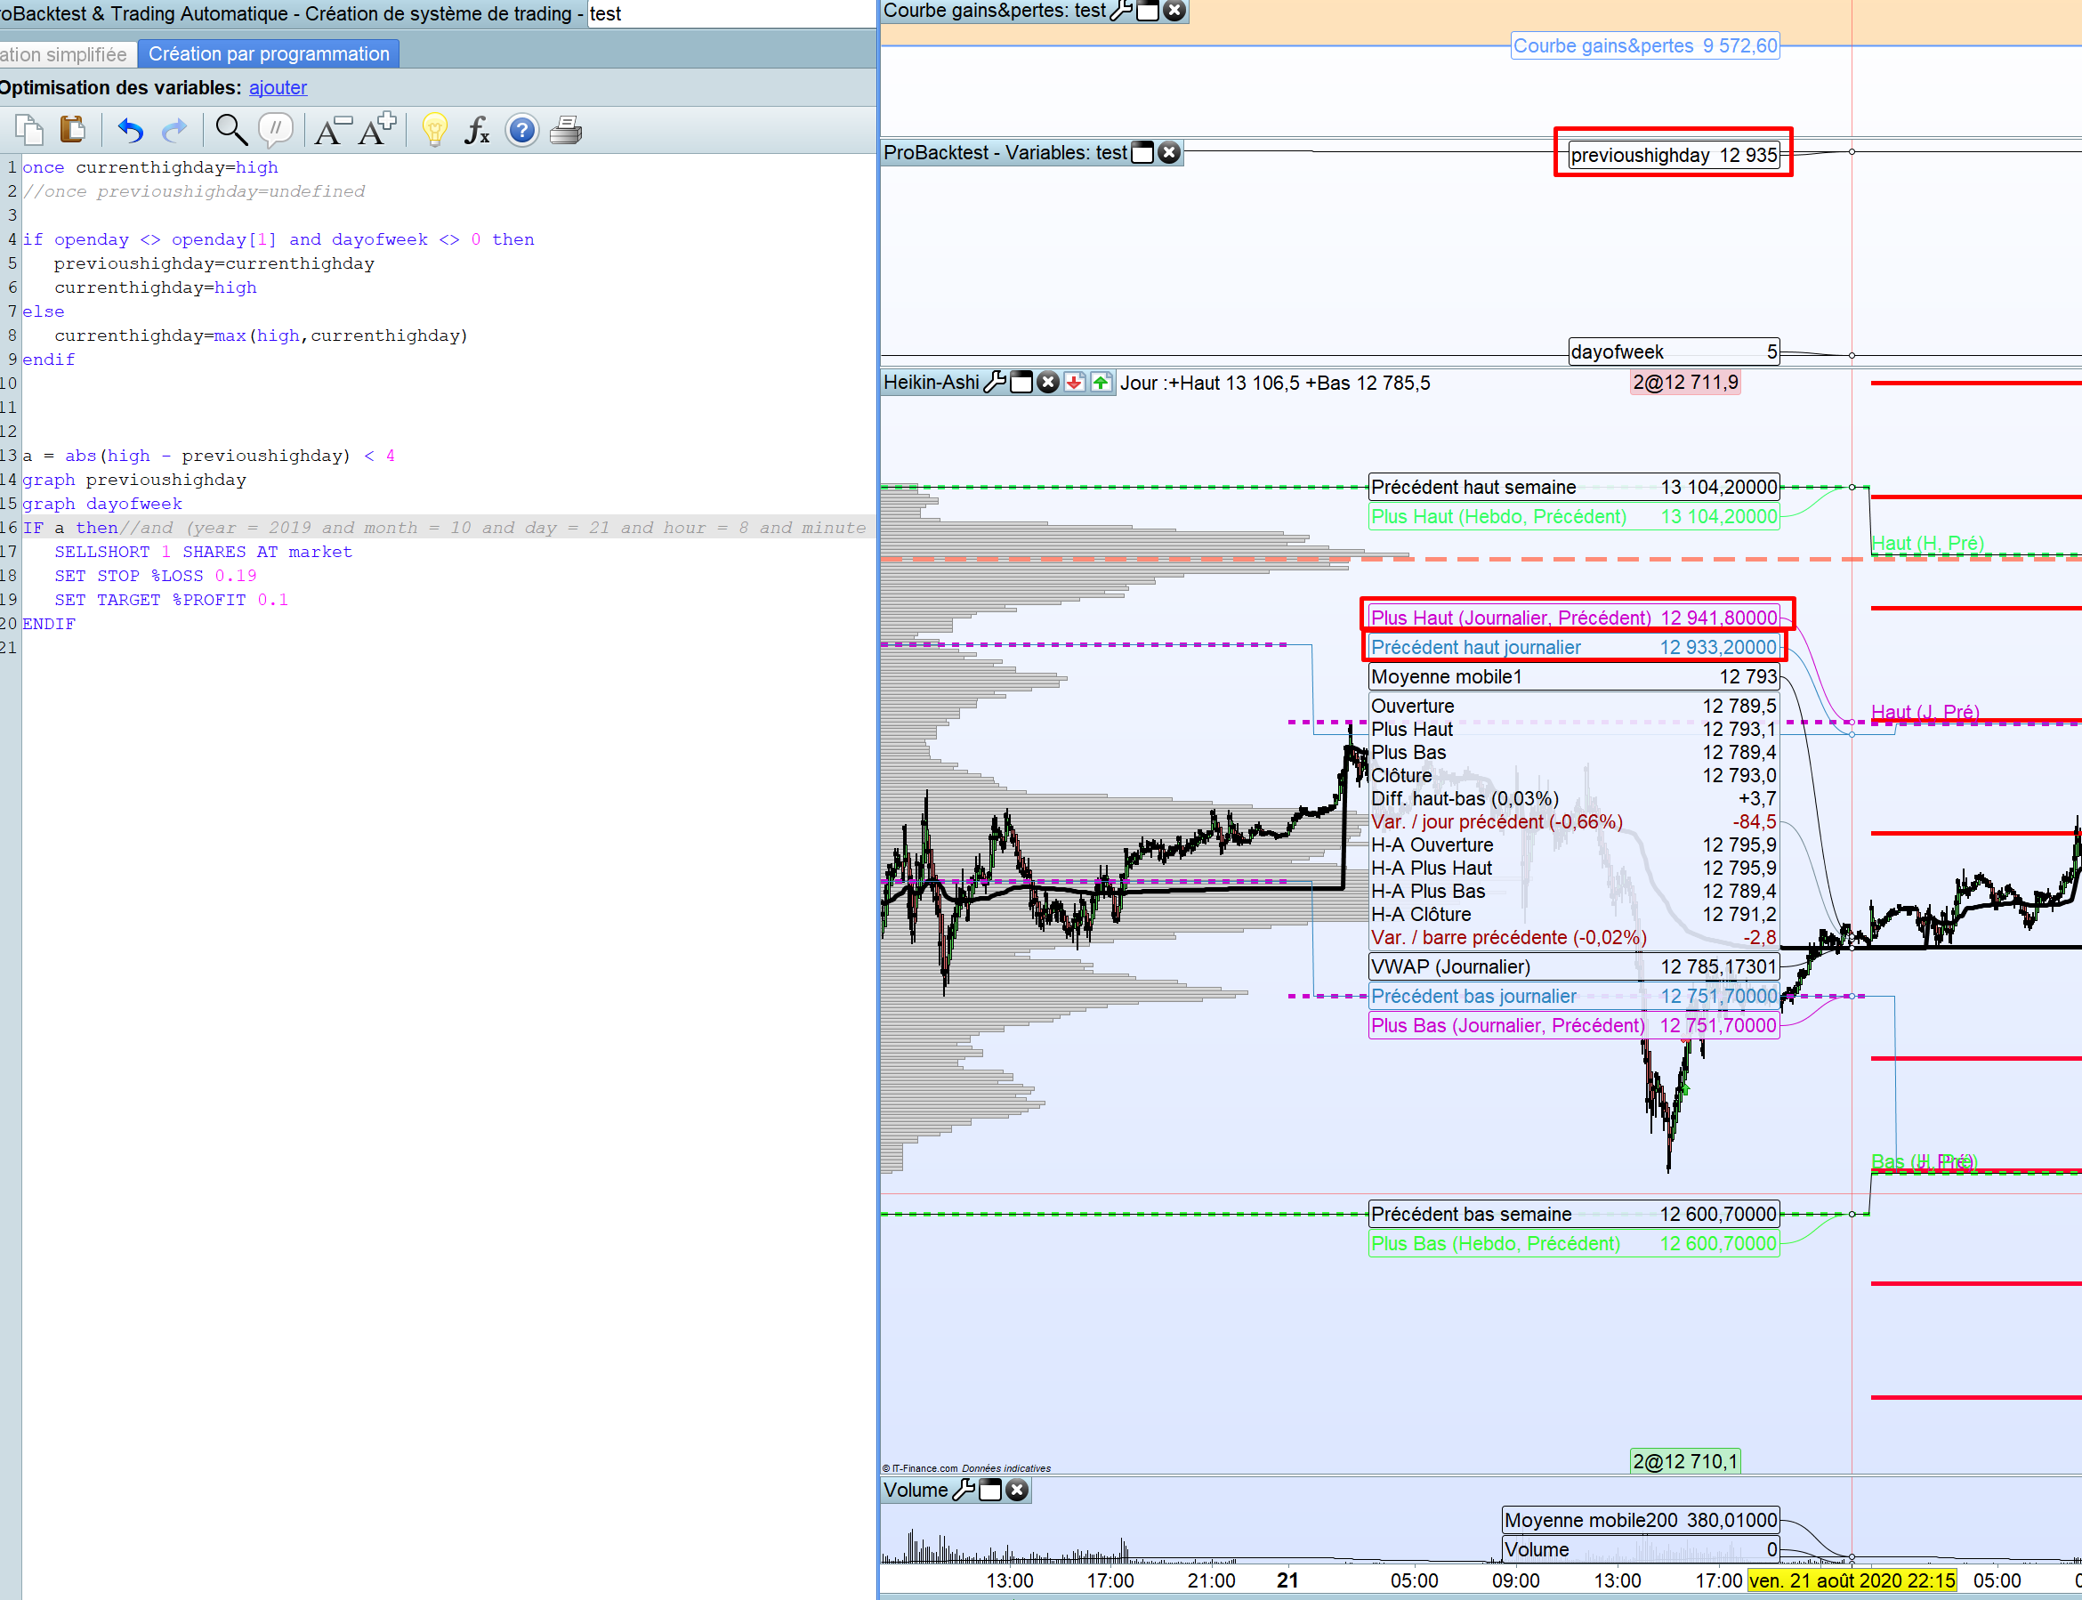Click the system name field test

(x=723, y=14)
